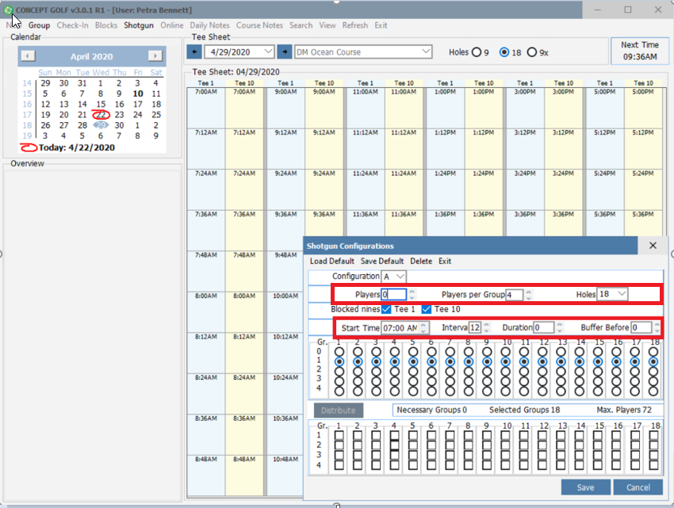Click the April 2020 calendar header
This screenshot has width=674, height=508.
coord(91,56)
